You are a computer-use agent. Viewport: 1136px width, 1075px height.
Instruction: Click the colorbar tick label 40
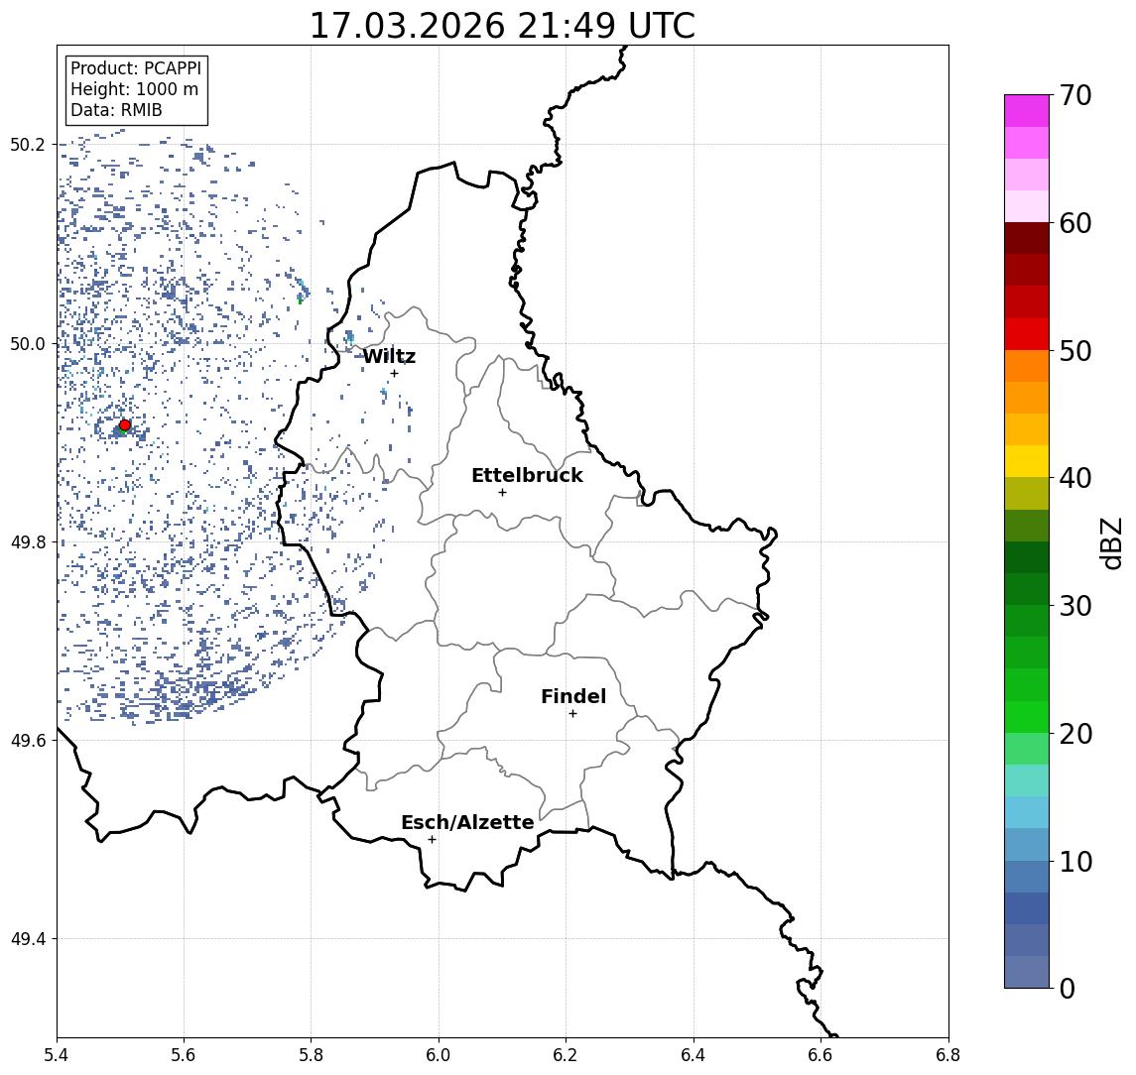(1075, 478)
